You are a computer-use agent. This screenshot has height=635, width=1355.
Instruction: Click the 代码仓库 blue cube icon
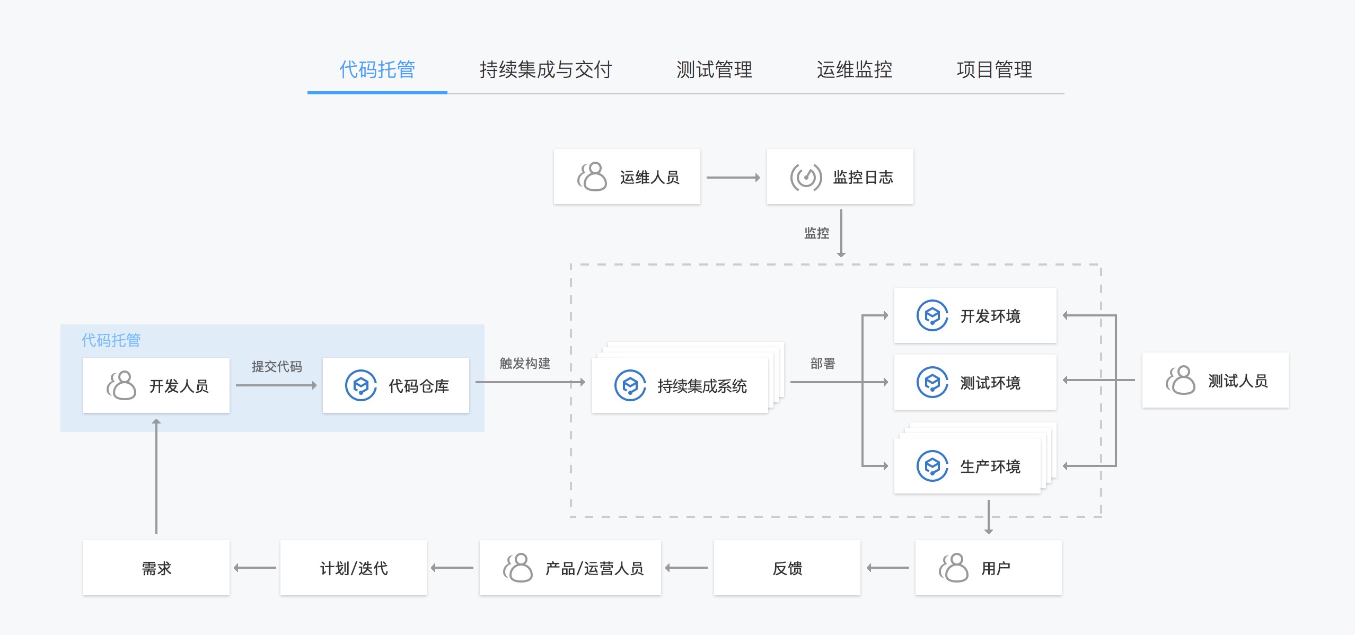(360, 385)
